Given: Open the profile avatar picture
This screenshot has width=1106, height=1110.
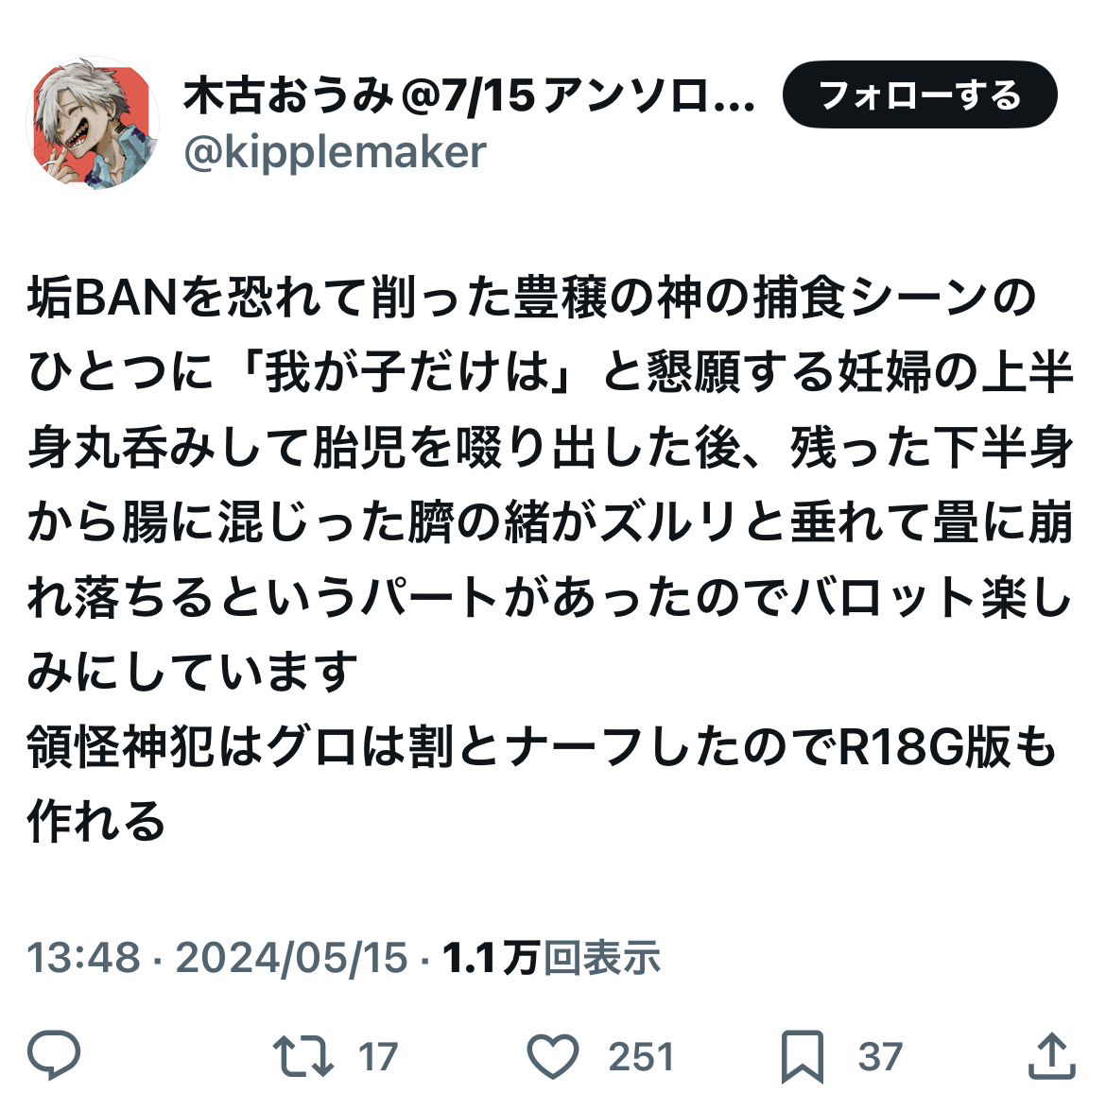Looking at the screenshot, I should [x=92, y=123].
